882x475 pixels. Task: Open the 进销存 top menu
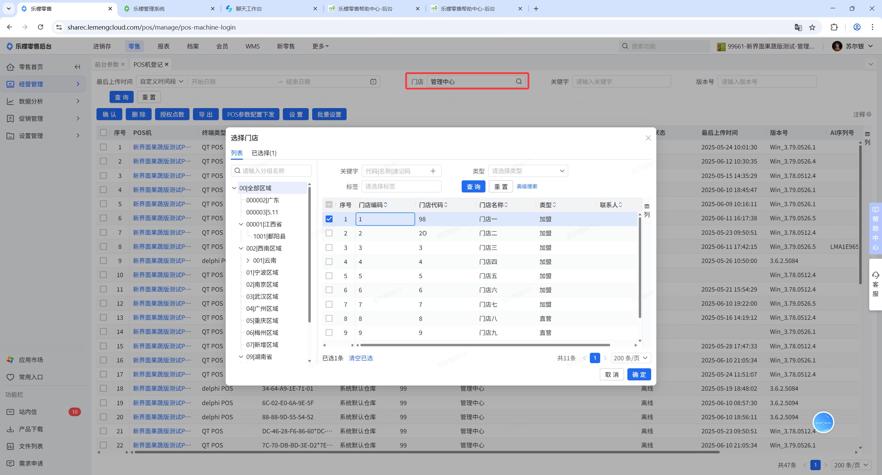(x=102, y=46)
